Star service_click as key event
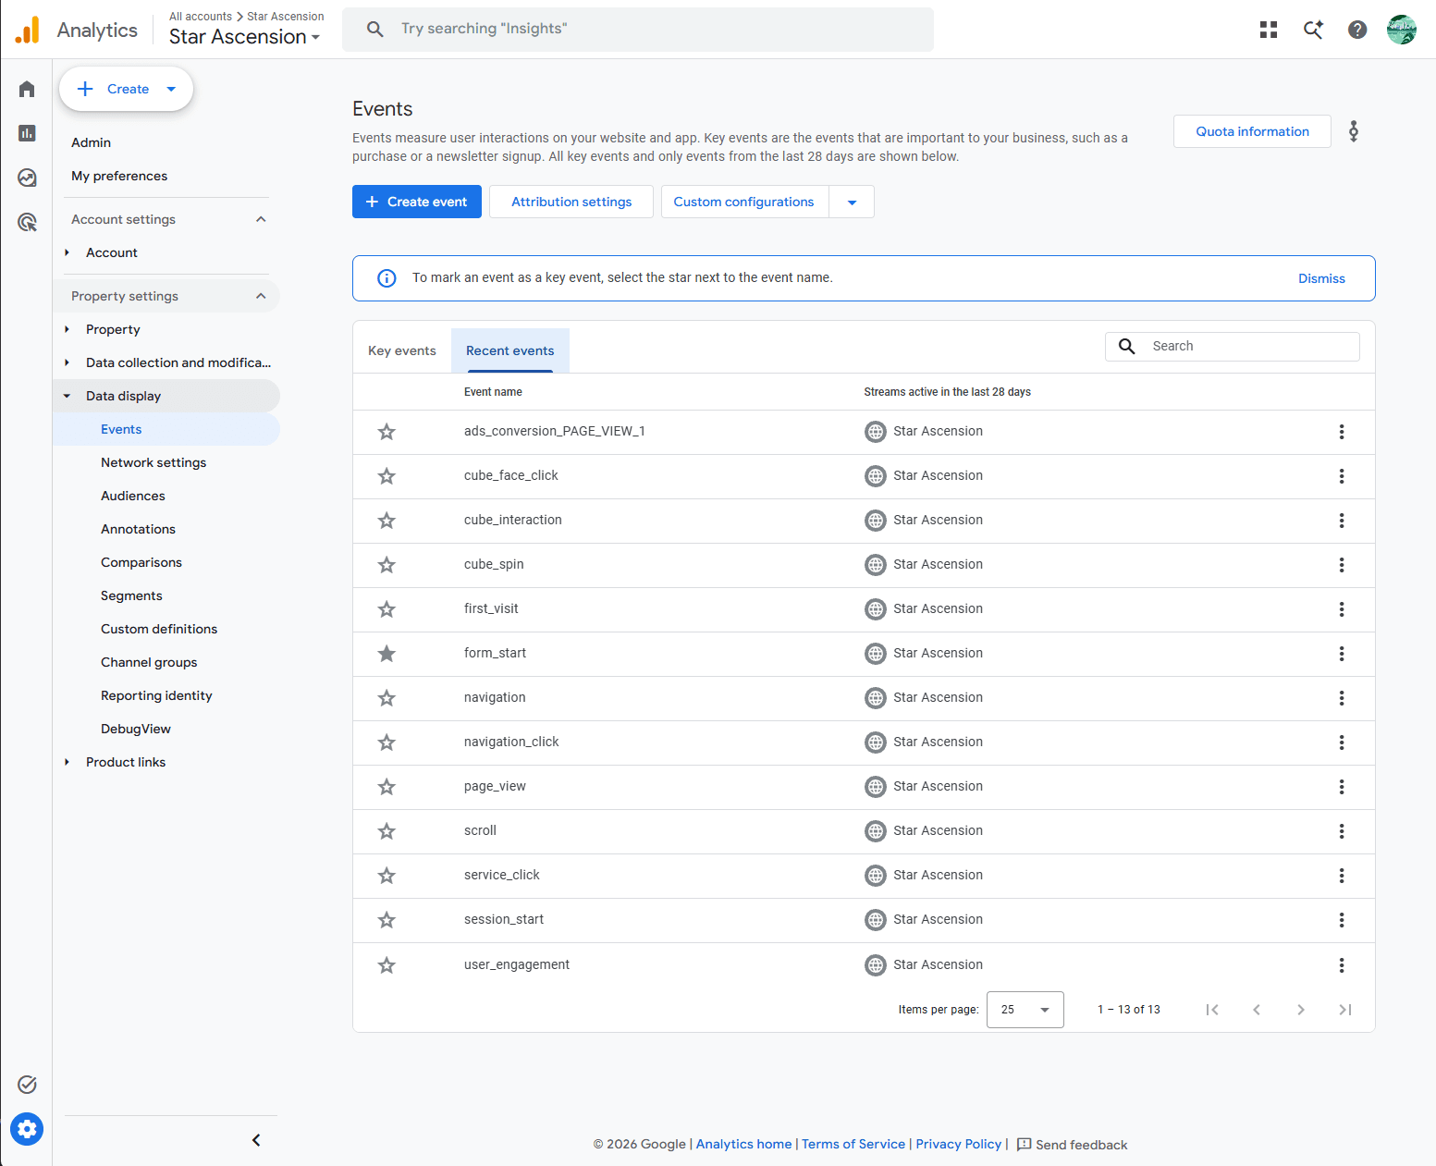1436x1166 pixels. click(387, 876)
